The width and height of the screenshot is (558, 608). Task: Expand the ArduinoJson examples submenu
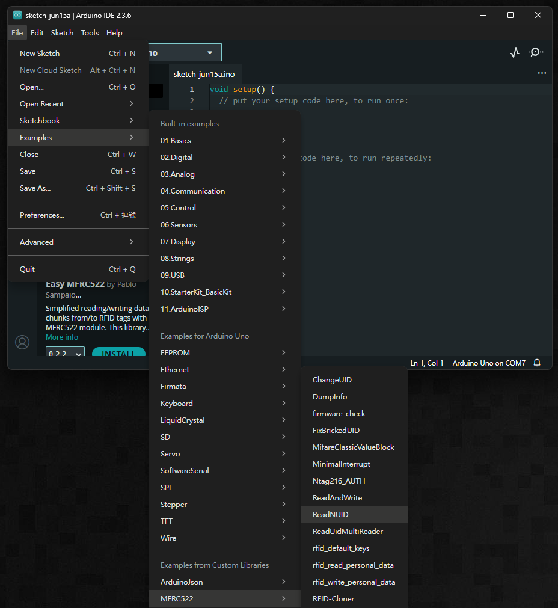[x=224, y=582]
